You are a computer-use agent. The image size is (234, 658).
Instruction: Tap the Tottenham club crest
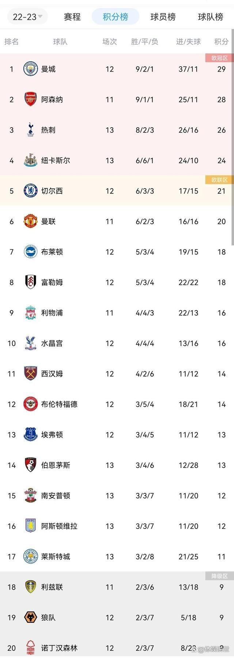[31, 130]
